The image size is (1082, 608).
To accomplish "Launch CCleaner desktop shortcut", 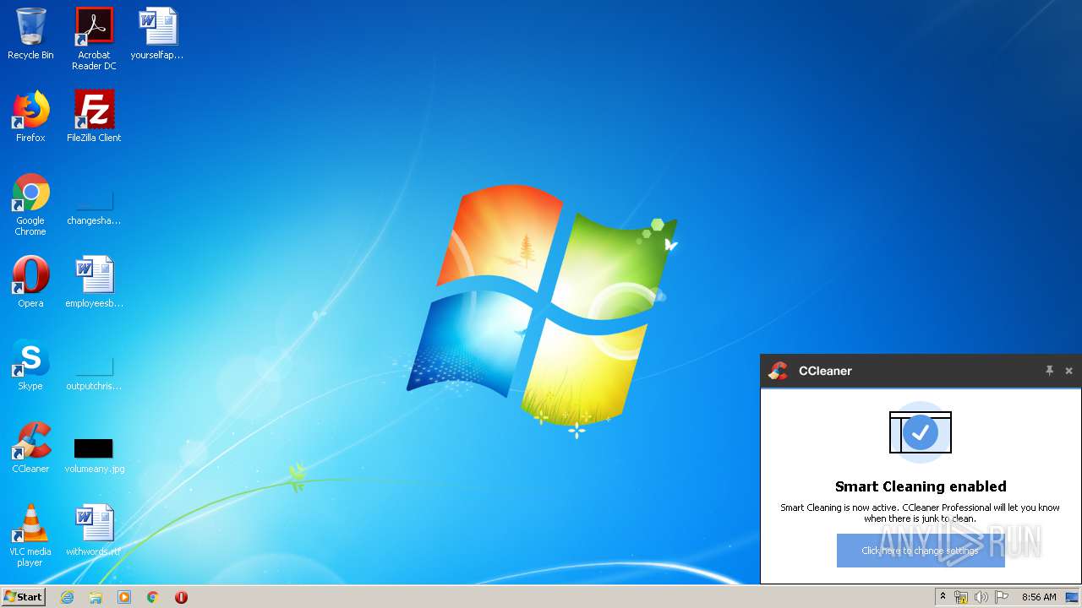I will 30,448.
